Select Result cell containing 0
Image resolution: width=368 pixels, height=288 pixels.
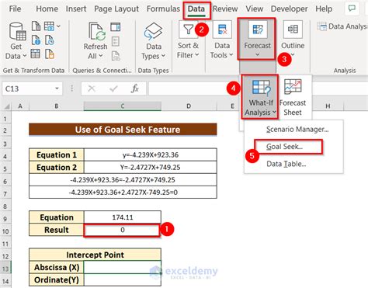[122, 230]
